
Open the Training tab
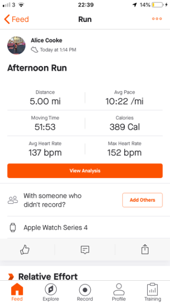coord(153,292)
